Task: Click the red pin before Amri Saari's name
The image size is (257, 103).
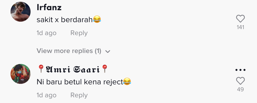Action: coord(41,69)
